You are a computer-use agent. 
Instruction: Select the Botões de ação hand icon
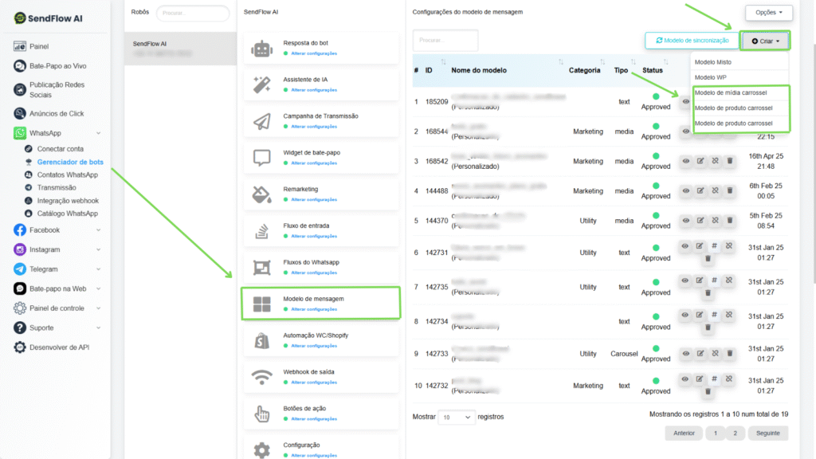click(261, 414)
